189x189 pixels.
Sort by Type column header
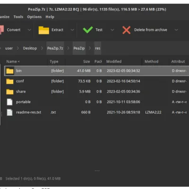pos(54,61)
